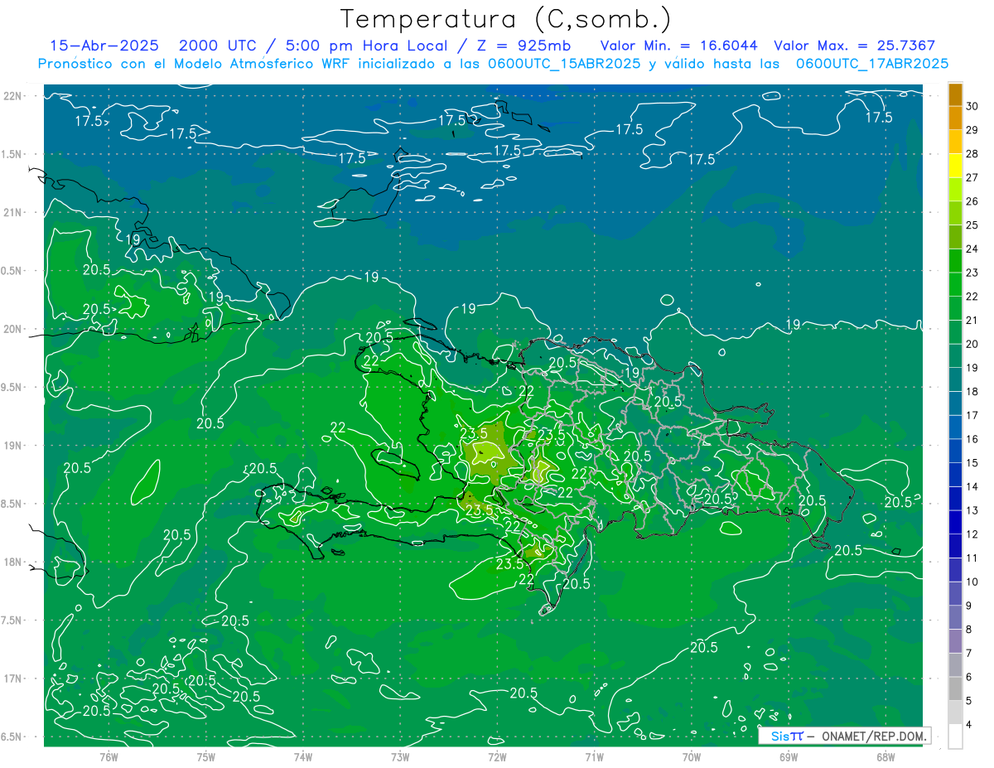Click the dark blue swatch between 12 and 13

[955, 522]
